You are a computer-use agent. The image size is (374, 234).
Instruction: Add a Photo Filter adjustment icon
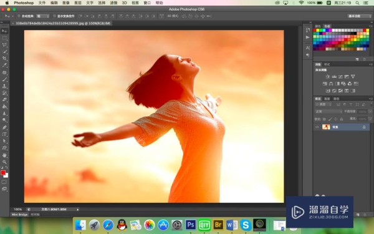click(x=343, y=84)
